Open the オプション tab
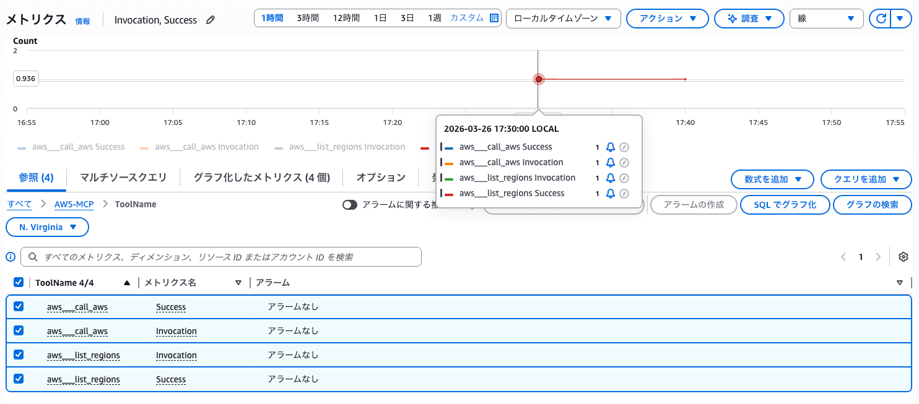 [x=380, y=177]
